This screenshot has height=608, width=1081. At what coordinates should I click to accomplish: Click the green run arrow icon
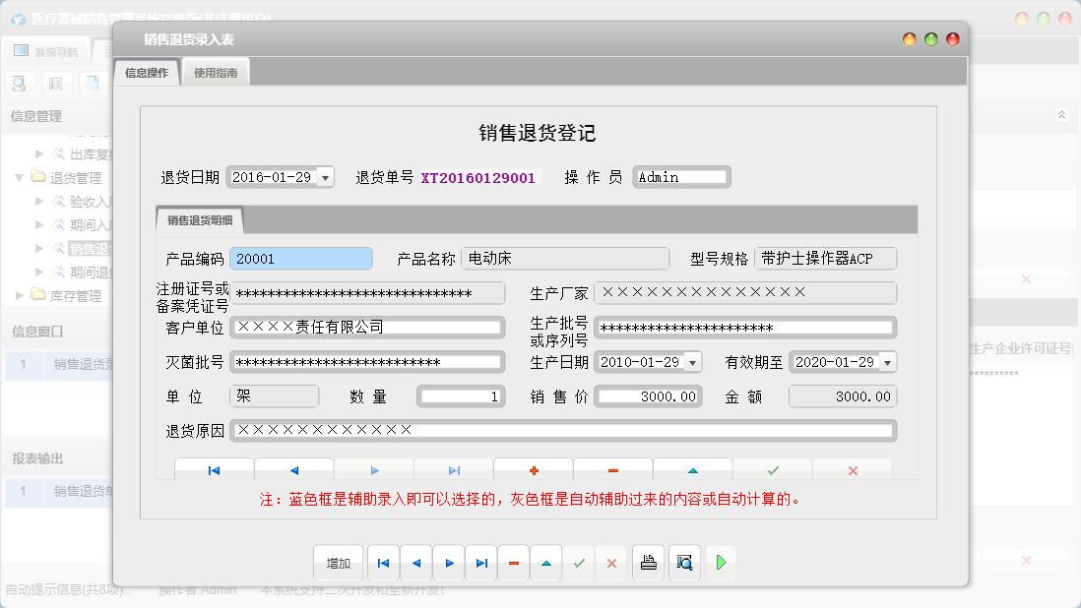[719, 563]
